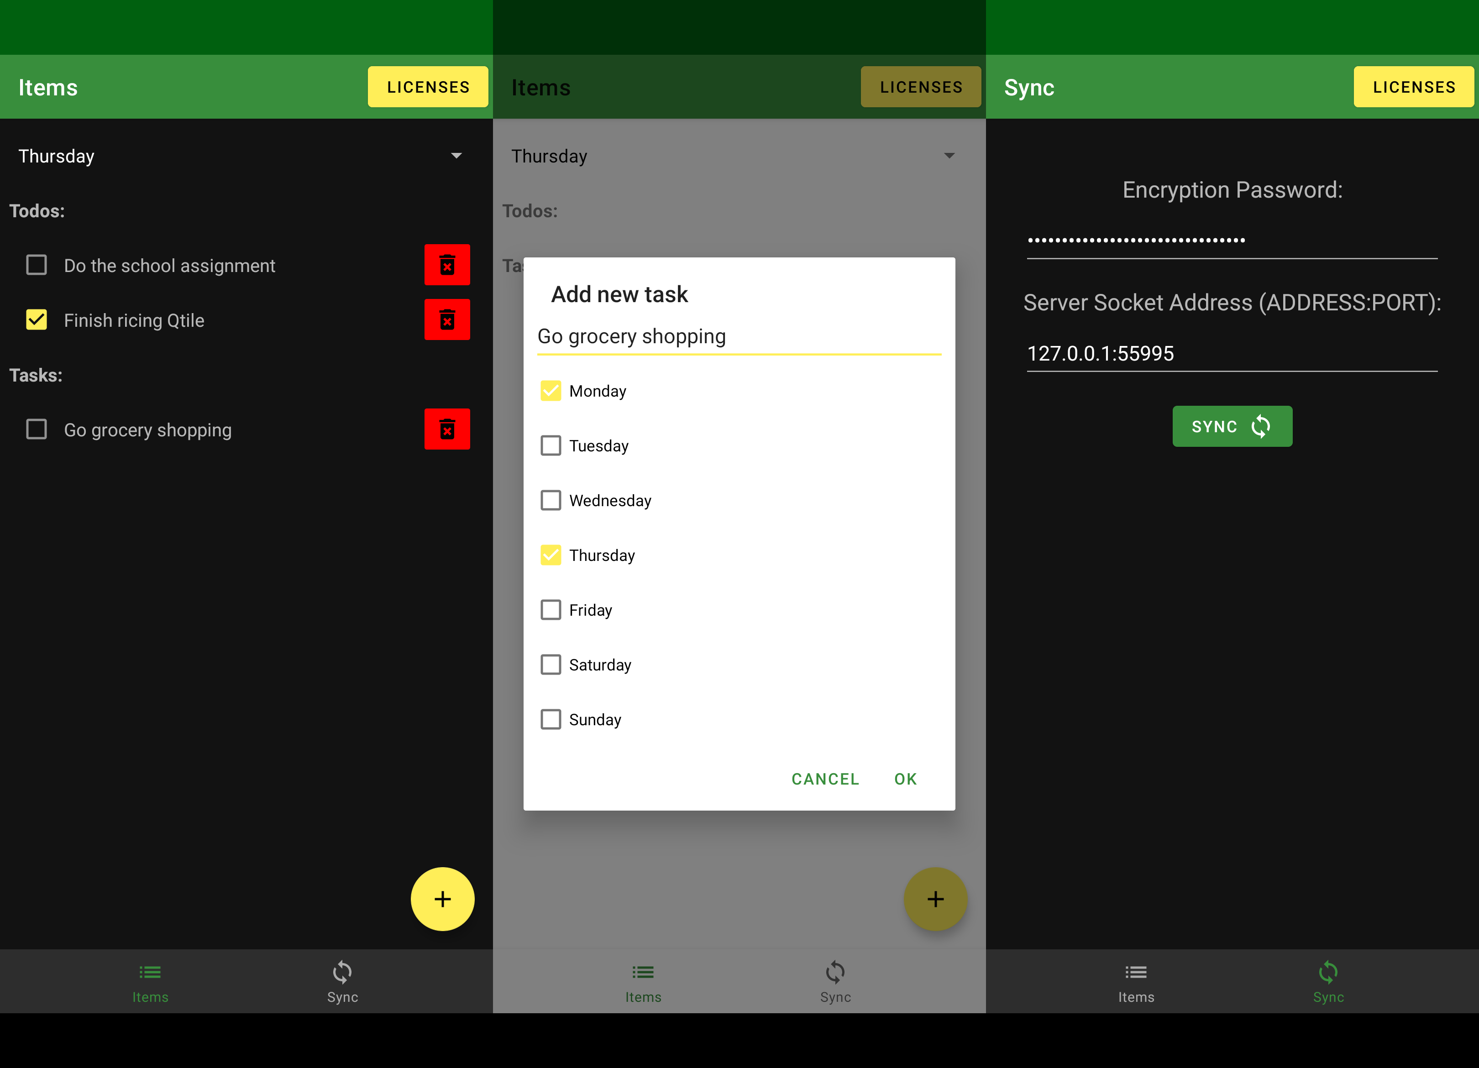This screenshot has height=1068, width=1479.
Task: Open the Thursday day selector dropdown
Action: [x=456, y=156]
